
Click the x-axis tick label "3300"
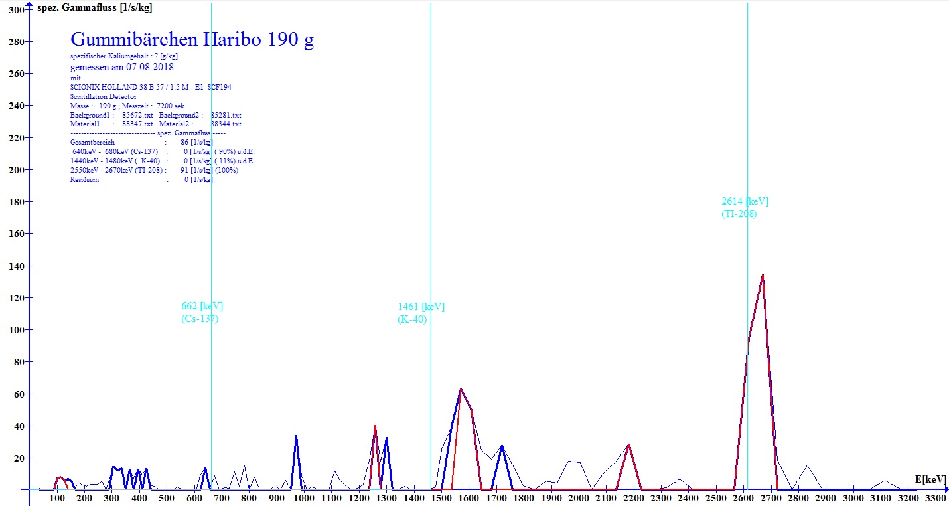tap(935, 498)
